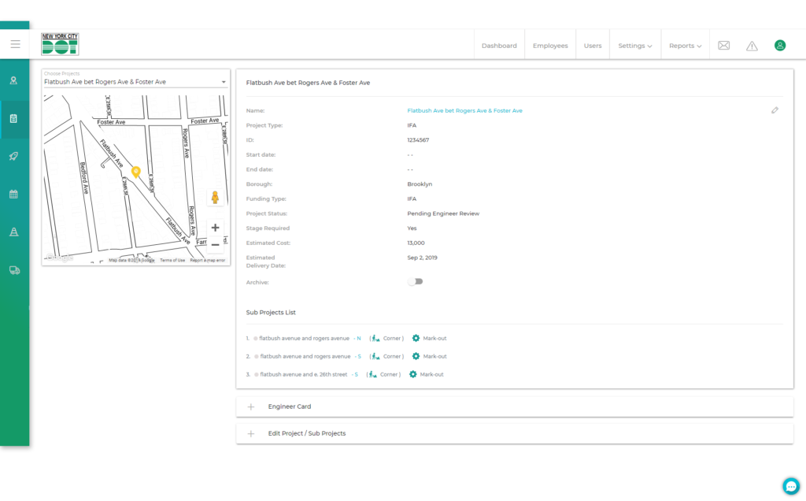Click the blue Flatbush Ave project name link
This screenshot has width=806, height=501.
(464, 111)
